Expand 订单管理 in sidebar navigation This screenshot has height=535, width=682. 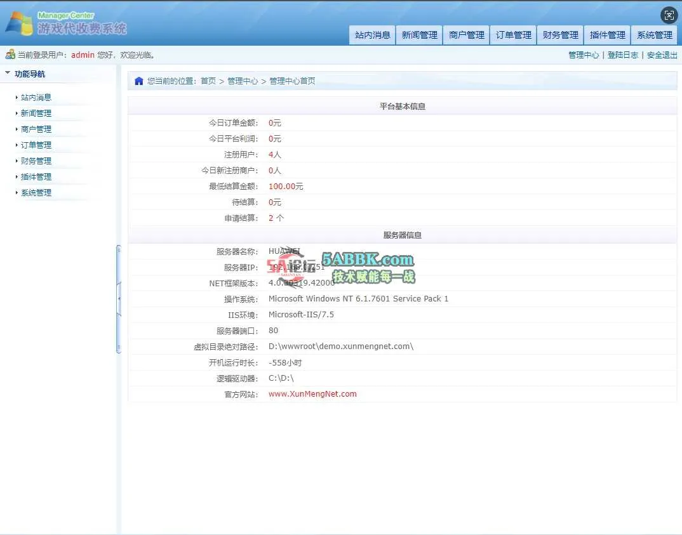(36, 145)
